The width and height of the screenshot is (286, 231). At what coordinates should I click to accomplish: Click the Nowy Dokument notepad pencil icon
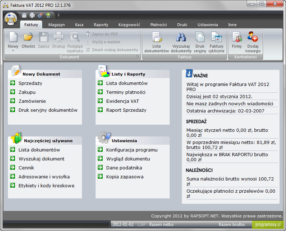pyautogui.click(x=15, y=71)
